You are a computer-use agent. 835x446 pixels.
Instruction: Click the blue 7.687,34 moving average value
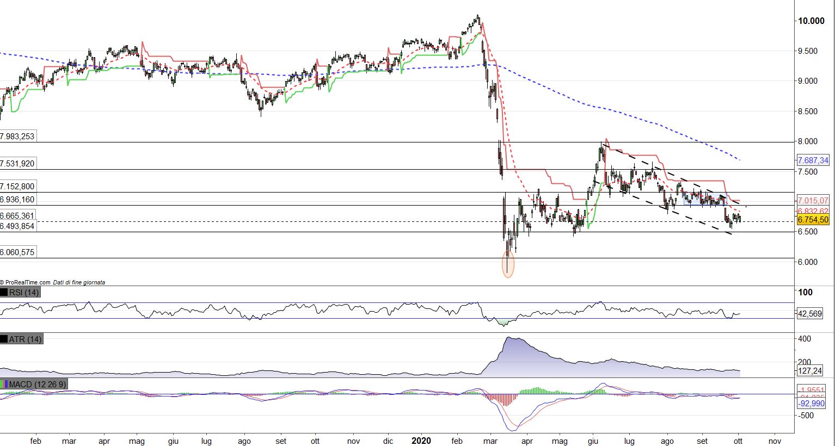(x=813, y=160)
